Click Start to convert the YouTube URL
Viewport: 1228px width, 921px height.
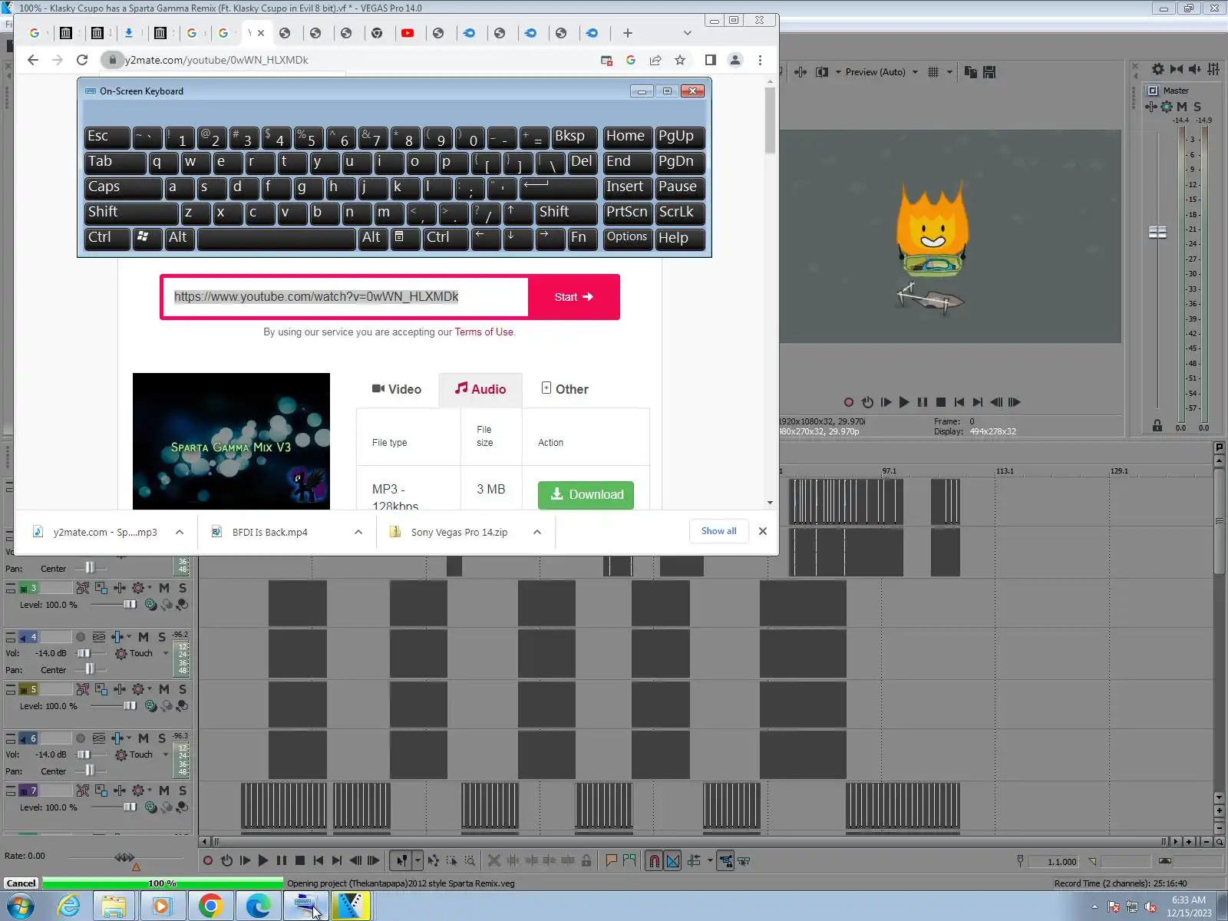[x=573, y=297]
